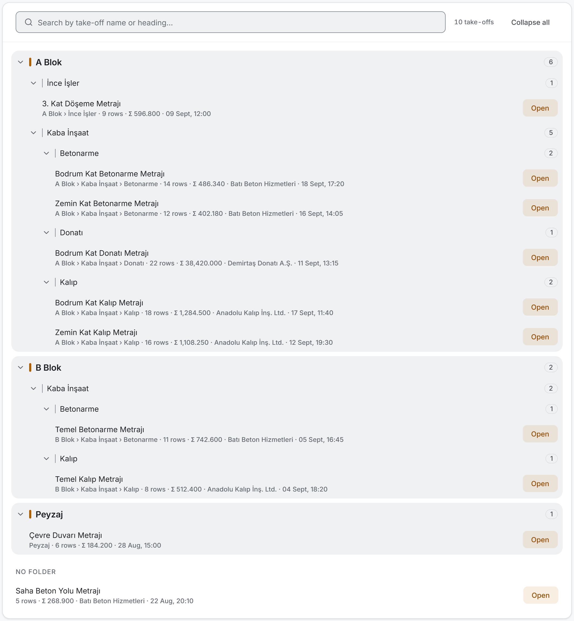Click the A Blok count badge
This screenshot has height=621, width=574.
pos(550,62)
